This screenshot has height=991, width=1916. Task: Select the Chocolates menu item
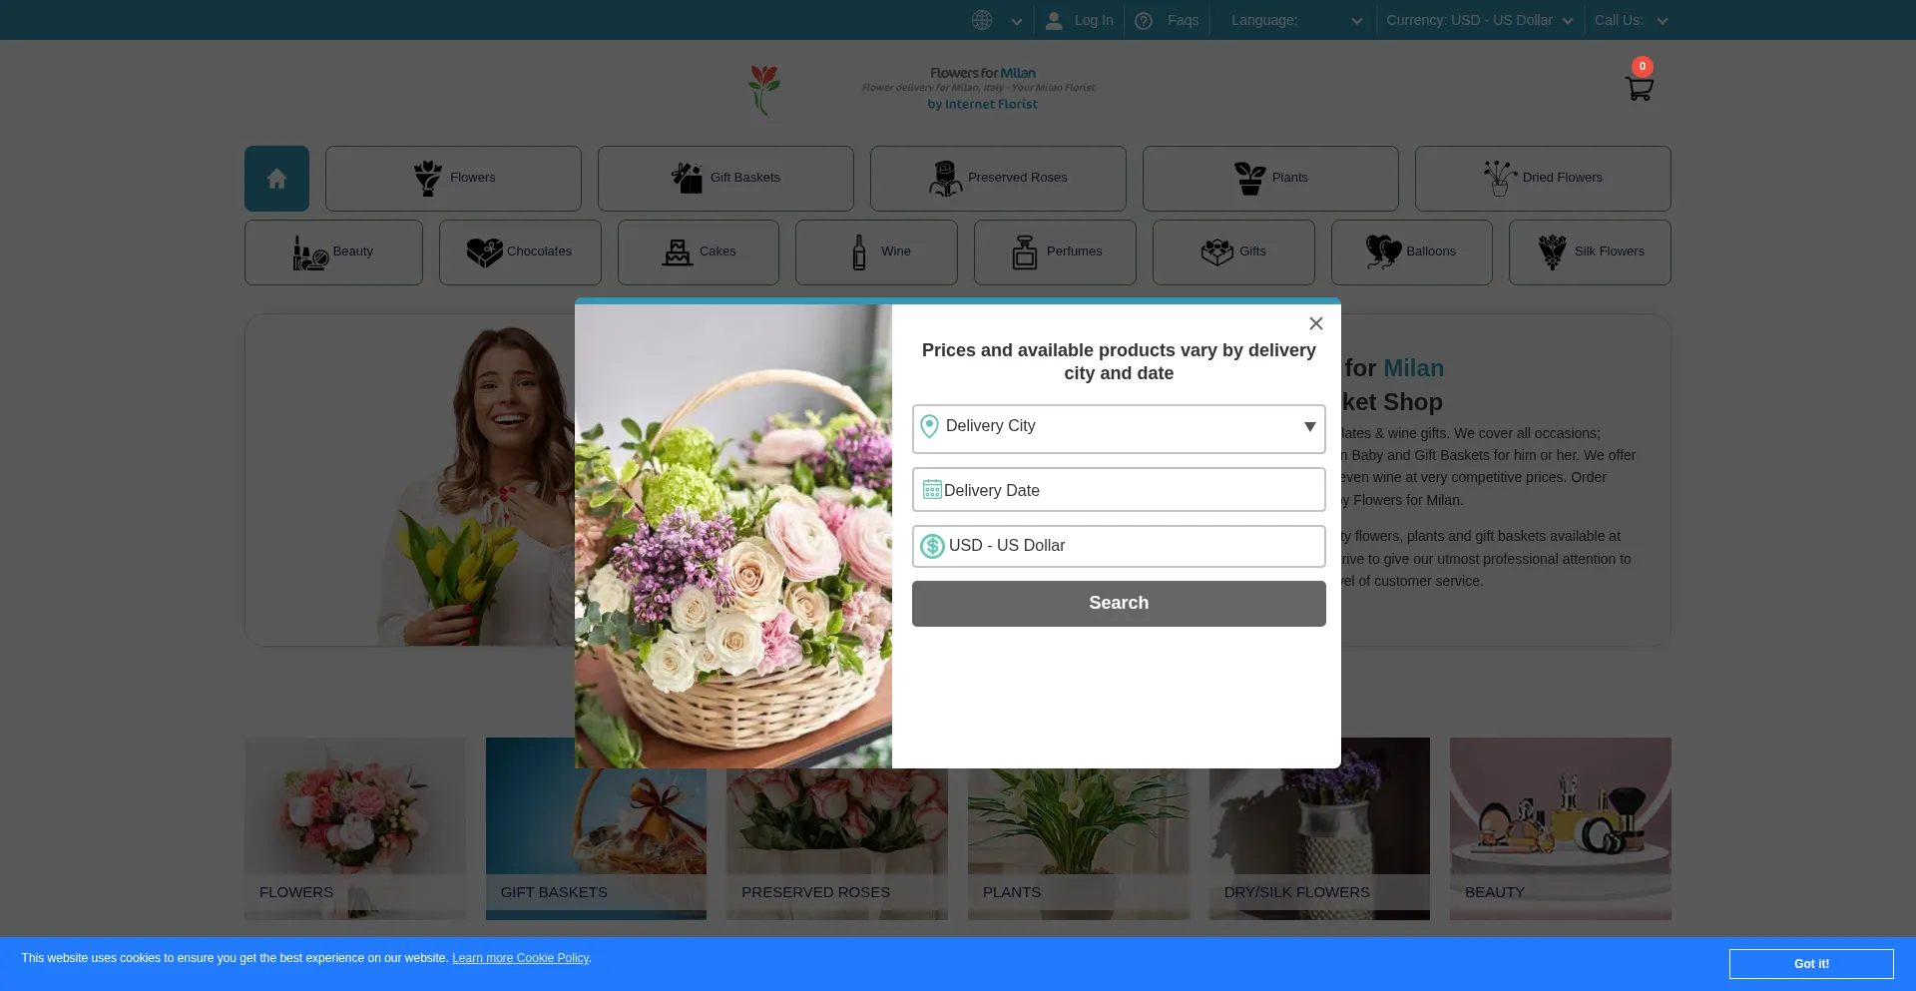coord(520,252)
